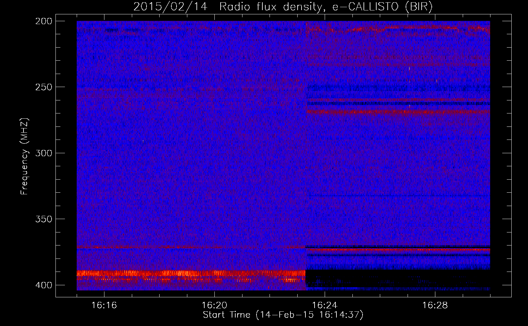The image size is (528, 326).
Task: Click the '200' frequency tick label
Action: pyautogui.click(x=43, y=21)
